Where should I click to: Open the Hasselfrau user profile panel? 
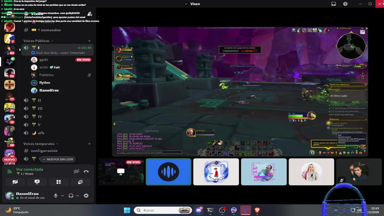28,196
